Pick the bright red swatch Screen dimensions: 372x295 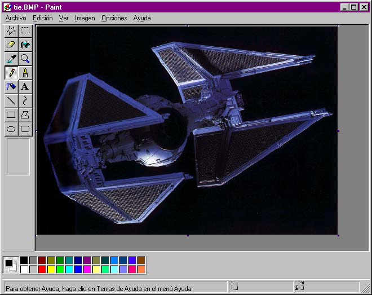[x=42, y=270]
